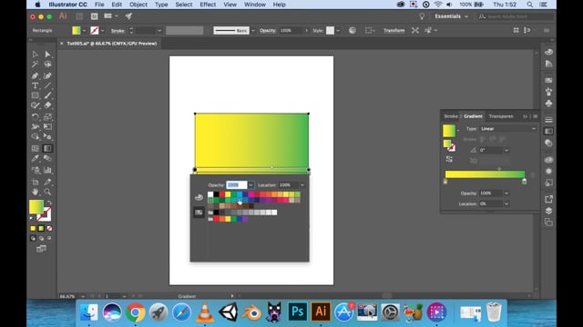Open the Effect menu

(208, 5)
